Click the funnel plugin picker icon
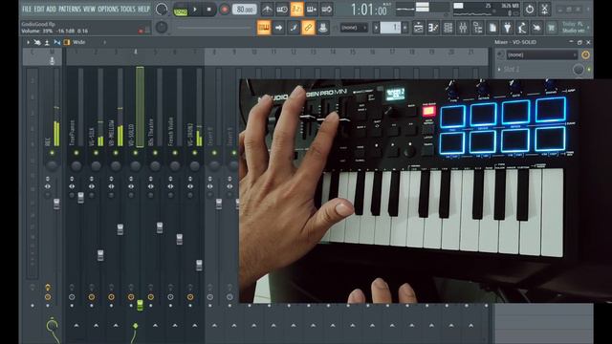 pyautogui.click(x=507, y=28)
